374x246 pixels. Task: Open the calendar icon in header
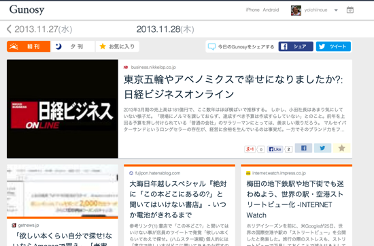350,10
